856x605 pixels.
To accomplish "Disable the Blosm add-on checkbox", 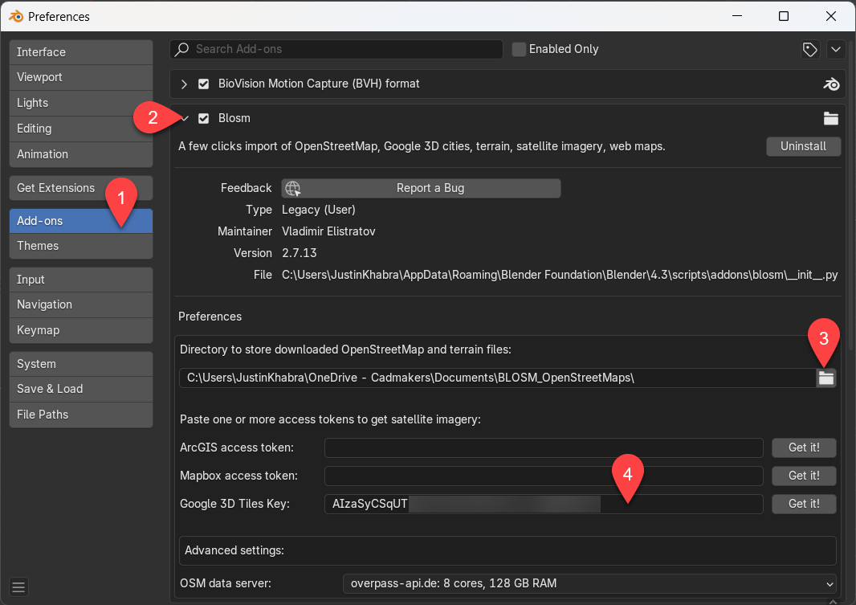I will (204, 118).
